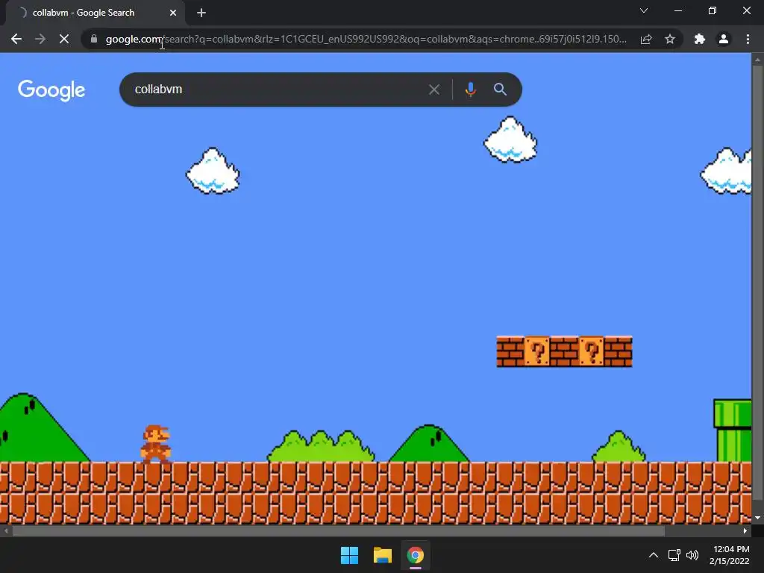Click the scroll right arrow
764x573 pixels.
tap(745, 531)
